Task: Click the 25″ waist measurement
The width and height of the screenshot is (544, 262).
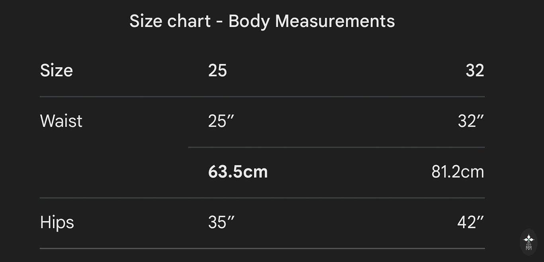Action: 221,121
